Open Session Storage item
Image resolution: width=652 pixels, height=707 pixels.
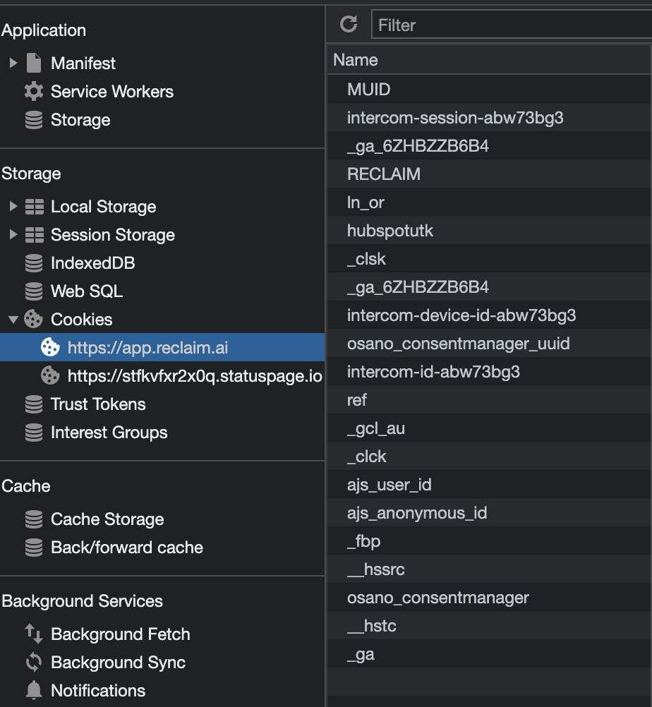[x=113, y=235]
